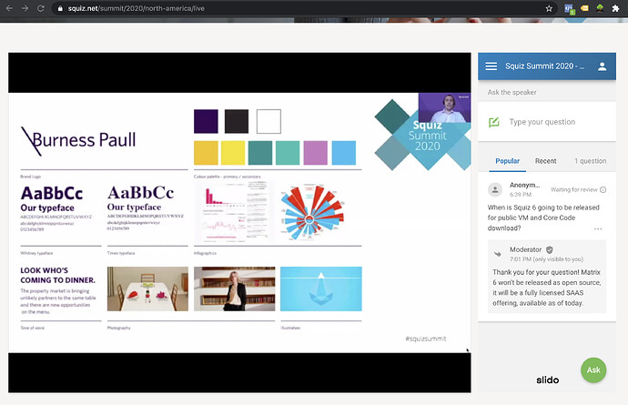
Task: Click the slido logo link
Action: pyautogui.click(x=547, y=379)
